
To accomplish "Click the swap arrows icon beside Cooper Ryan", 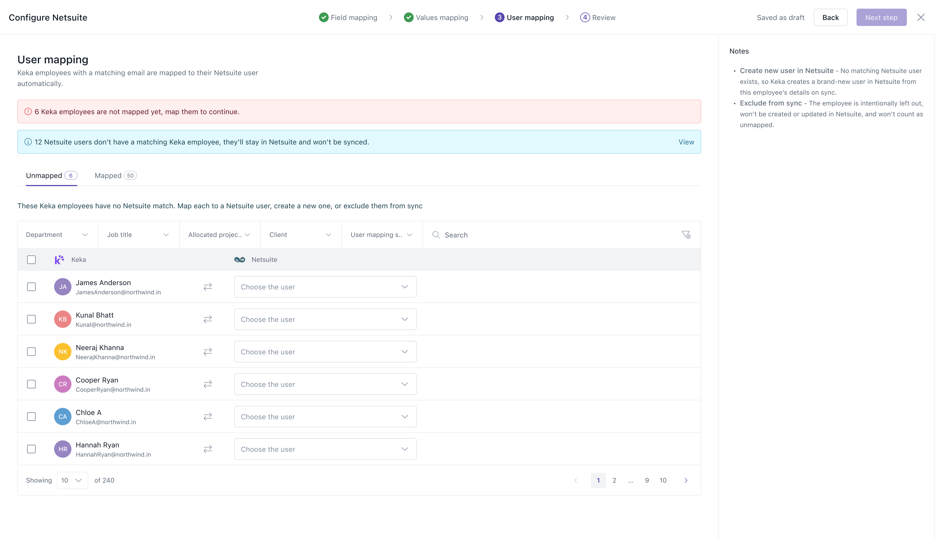I will [208, 384].
